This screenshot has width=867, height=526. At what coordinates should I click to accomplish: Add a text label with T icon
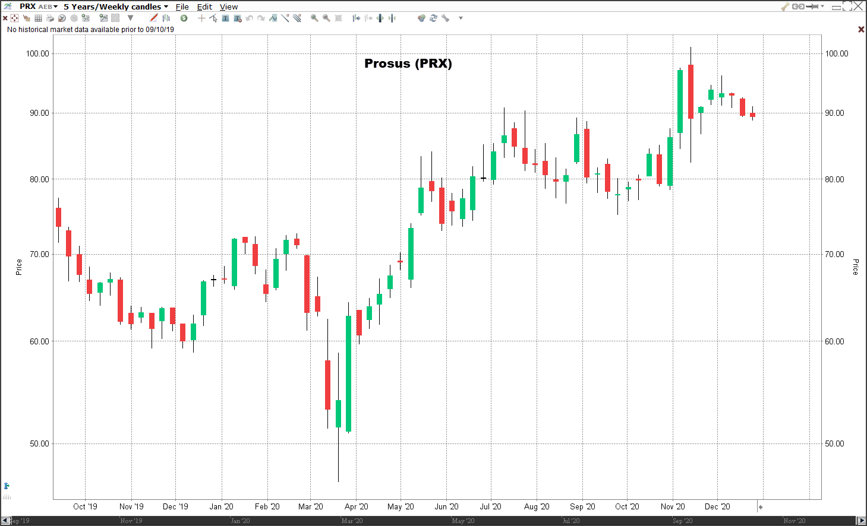tap(225, 18)
